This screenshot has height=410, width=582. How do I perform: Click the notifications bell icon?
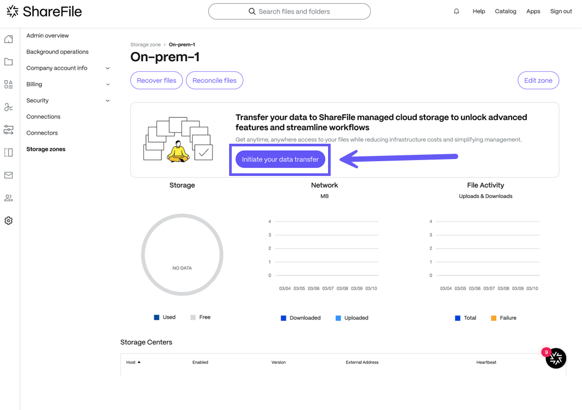(457, 12)
